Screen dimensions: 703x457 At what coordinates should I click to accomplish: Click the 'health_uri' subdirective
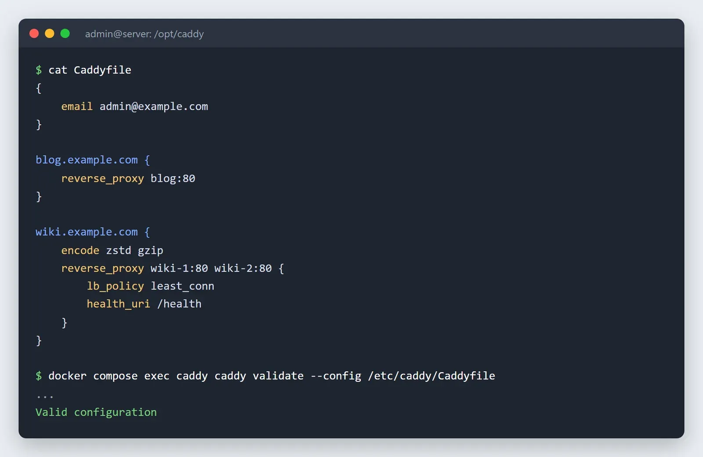click(x=119, y=304)
